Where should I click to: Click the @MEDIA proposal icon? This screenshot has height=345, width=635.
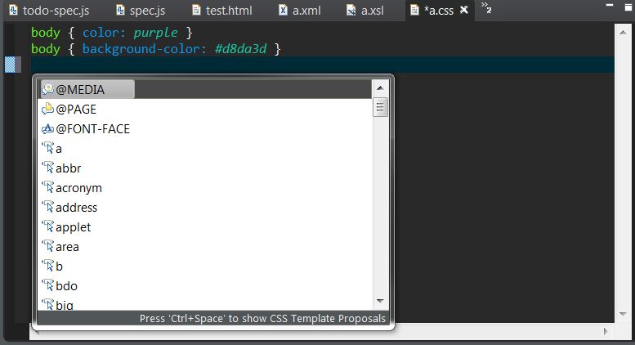click(x=47, y=89)
